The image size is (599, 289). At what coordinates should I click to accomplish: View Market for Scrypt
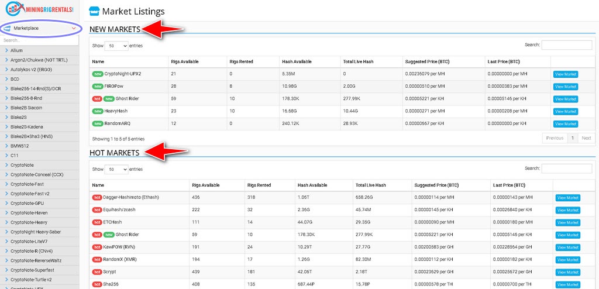[x=567, y=272]
